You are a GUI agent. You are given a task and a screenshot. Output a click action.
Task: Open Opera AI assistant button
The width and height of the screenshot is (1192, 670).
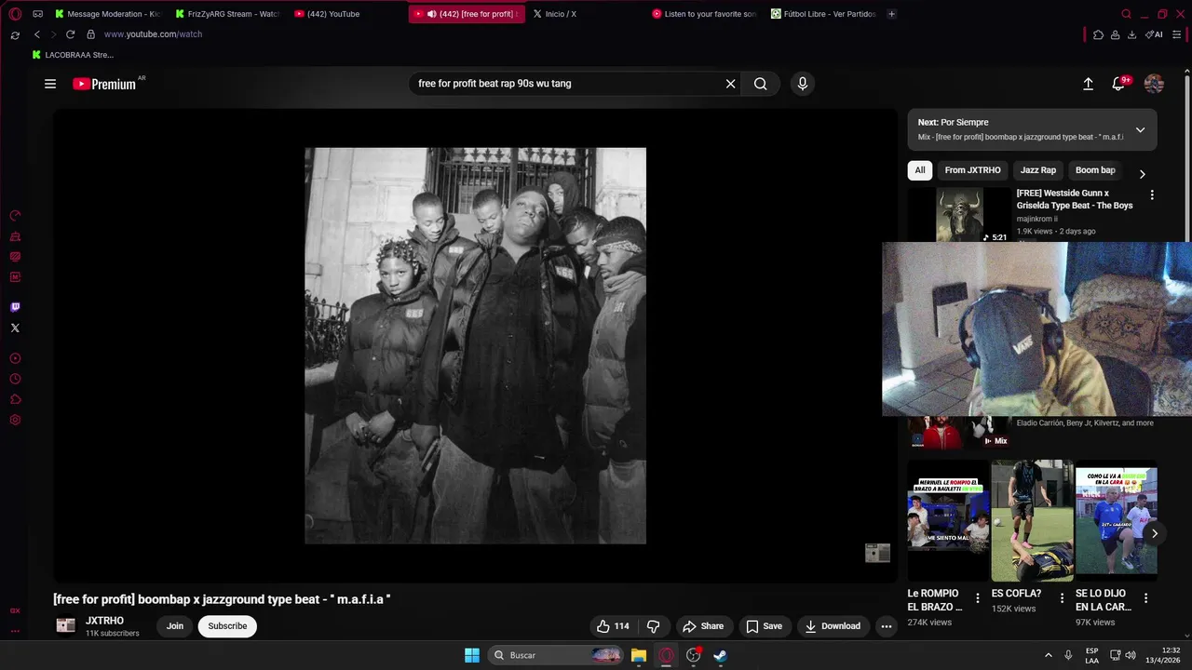(x=1155, y=34)
